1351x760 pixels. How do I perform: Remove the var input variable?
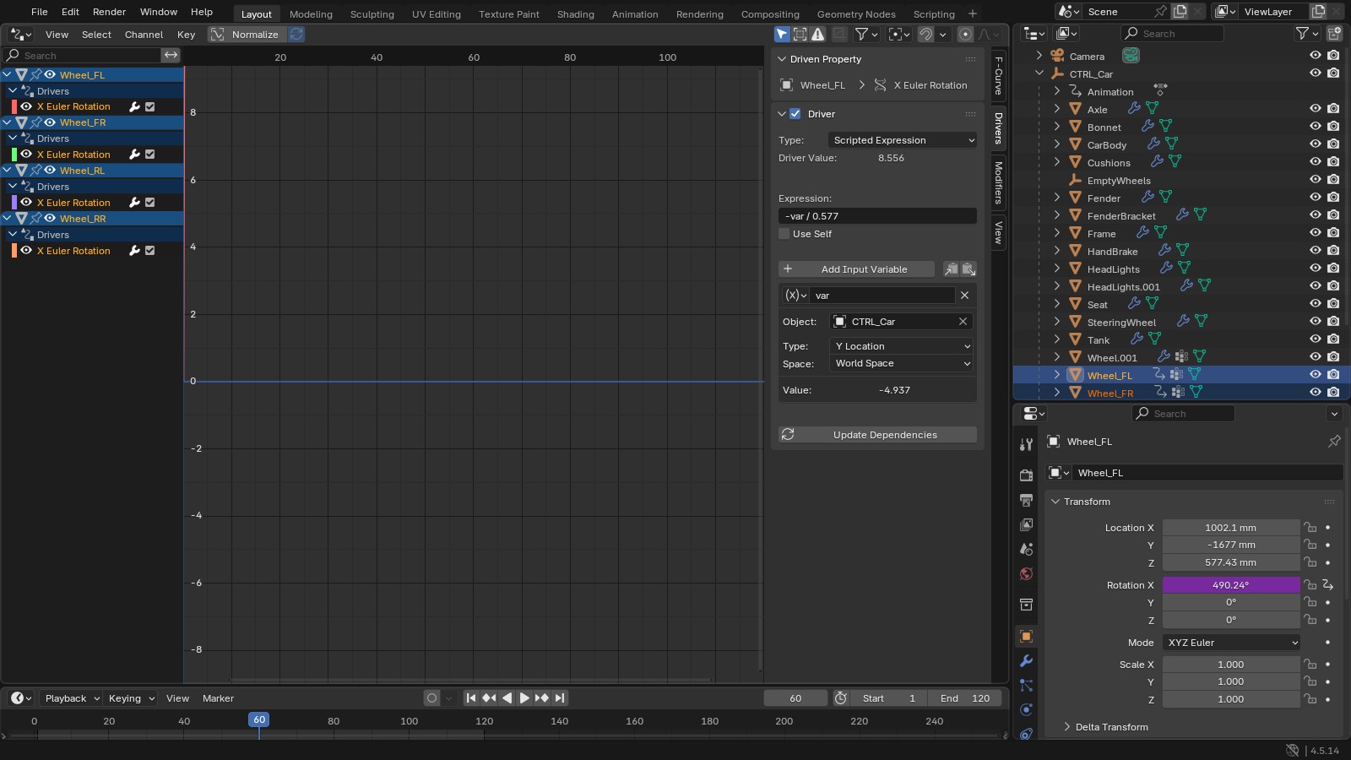pos(964,296)
